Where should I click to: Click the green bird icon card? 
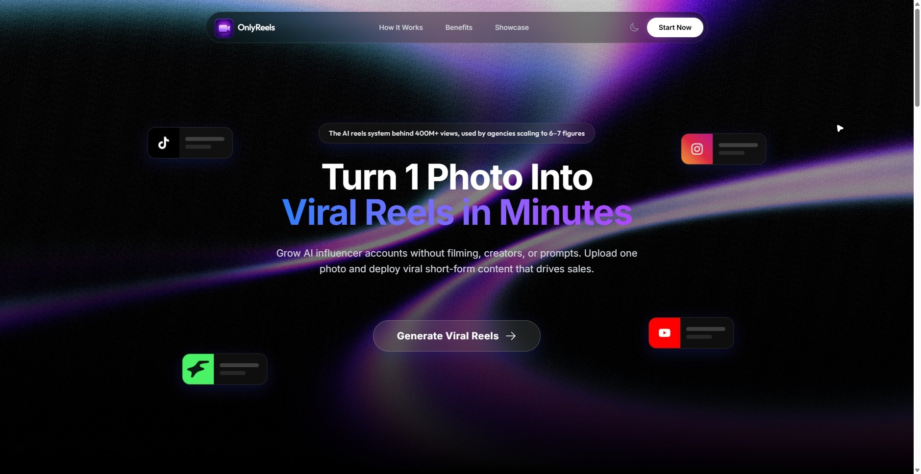click(x=224, y=369)
